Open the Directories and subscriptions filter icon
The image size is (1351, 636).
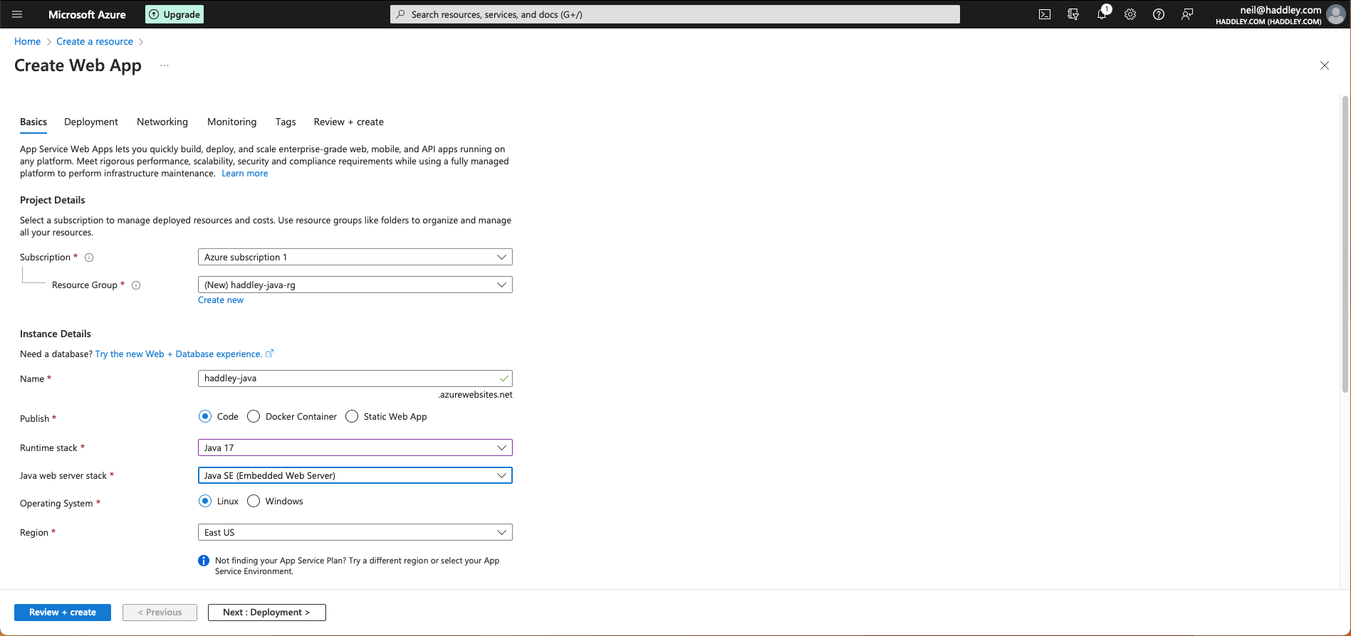click(x=1073, y=14)
